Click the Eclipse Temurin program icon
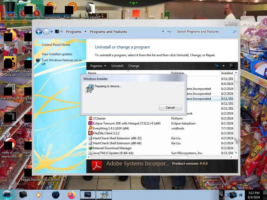Screen dimensions: 267x200 90,123
